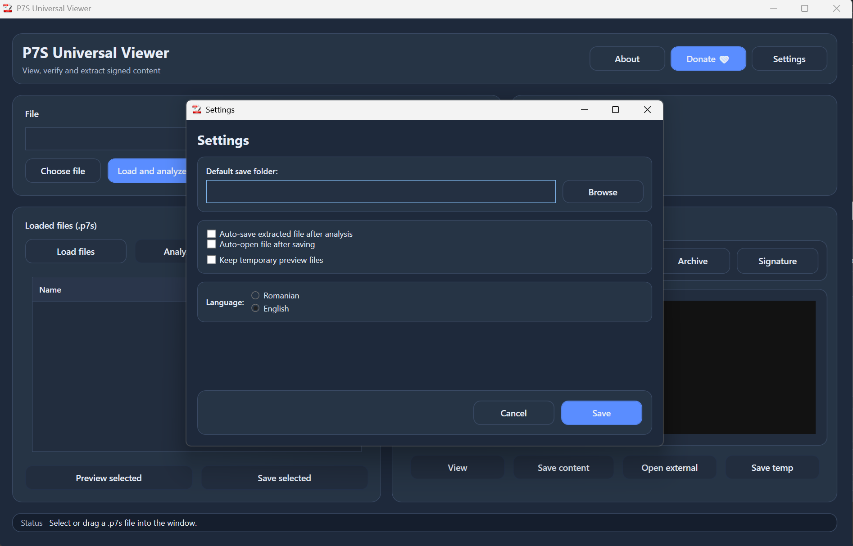Toggle Keep temporary preview files checkbox
853x546 pixels.
coord(211,260)
